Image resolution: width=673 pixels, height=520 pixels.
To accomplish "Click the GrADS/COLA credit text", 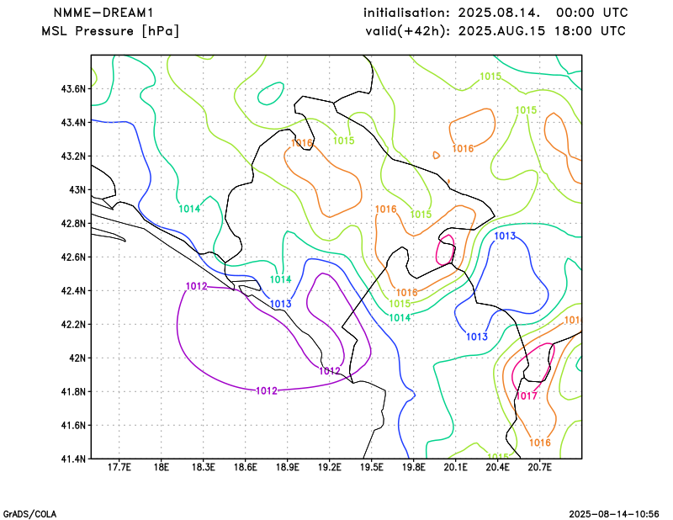I will coord(29,514).
